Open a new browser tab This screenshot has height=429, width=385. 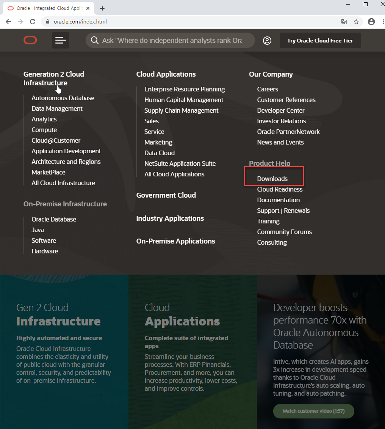102,8
